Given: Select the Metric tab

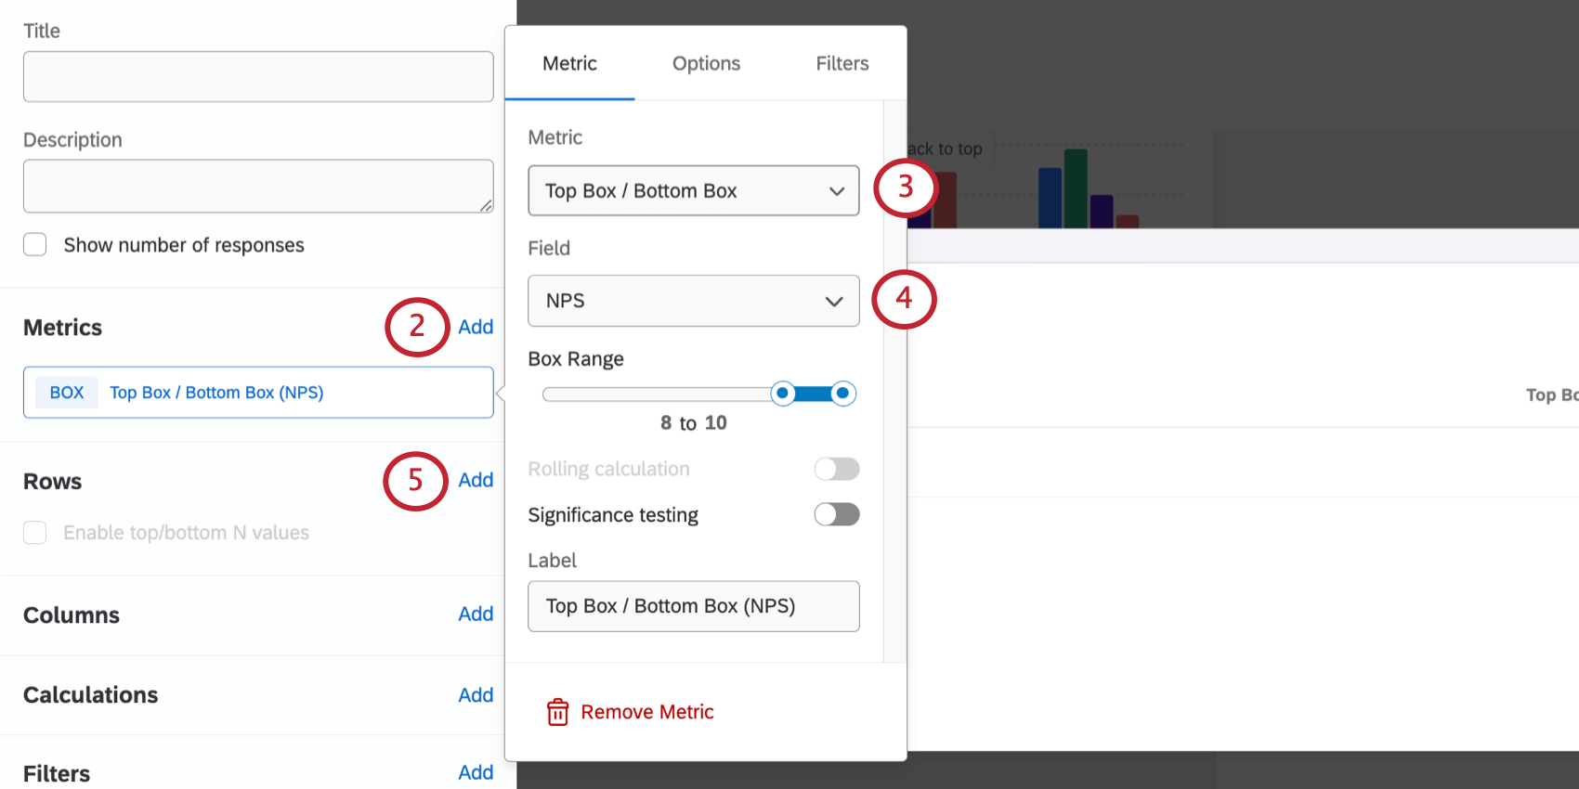Looking at the screenshot, I should tap(569, 63).
